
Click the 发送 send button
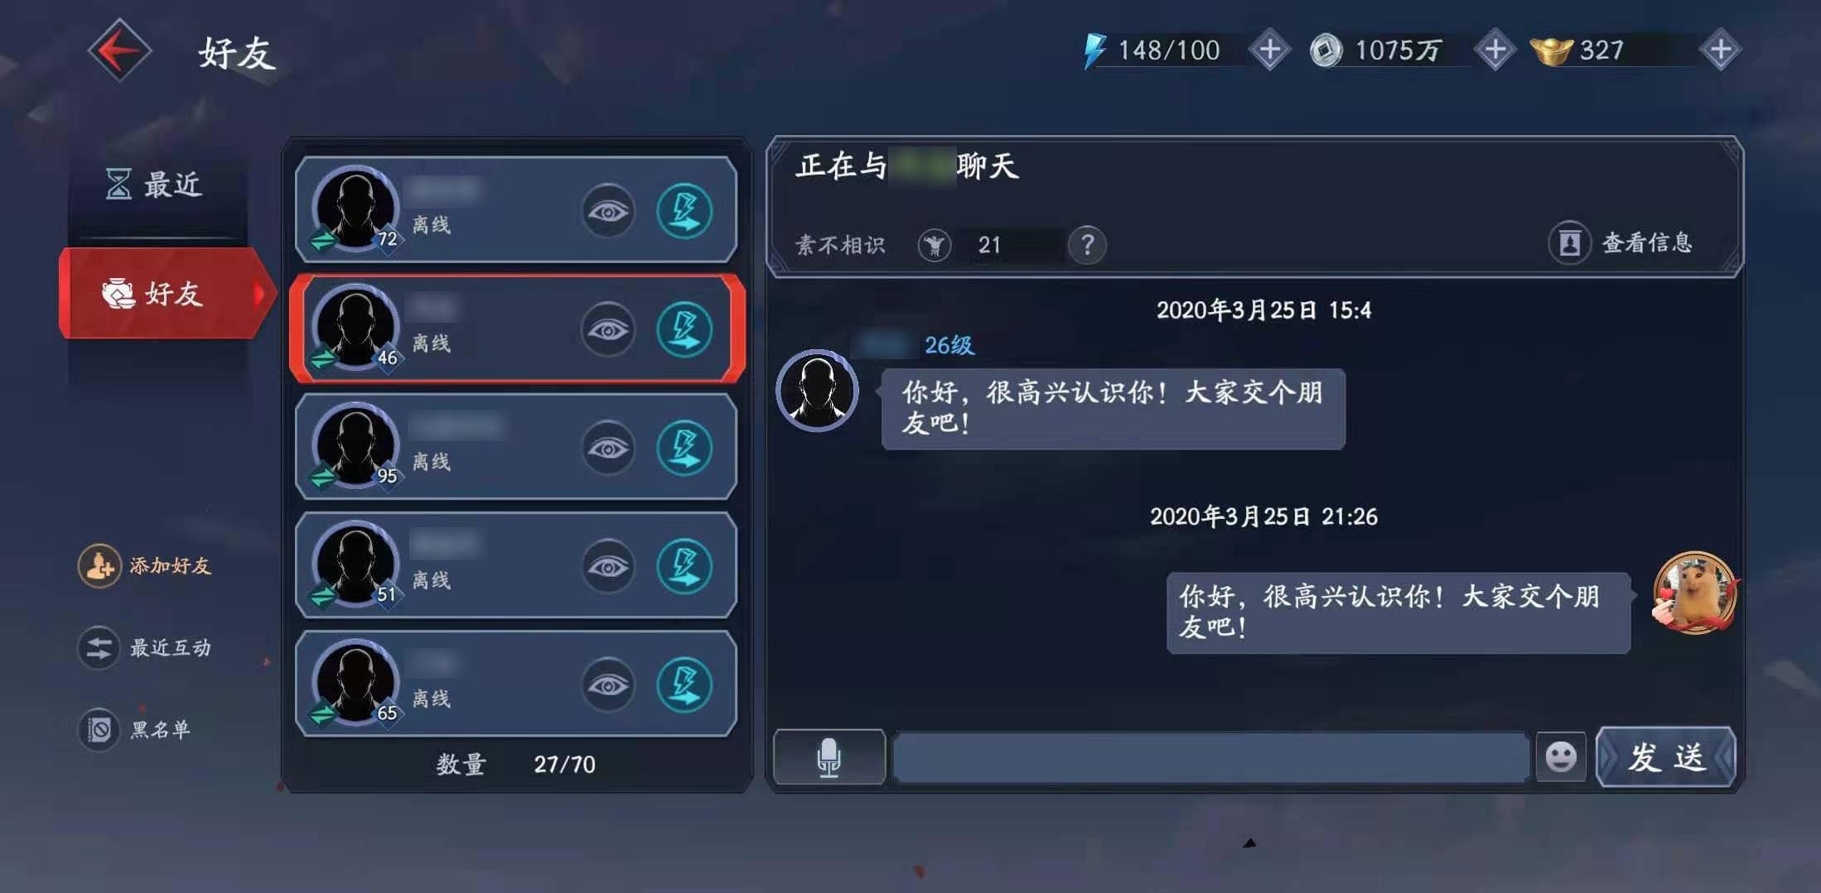pyautogui.click(x=1666, y=756)
